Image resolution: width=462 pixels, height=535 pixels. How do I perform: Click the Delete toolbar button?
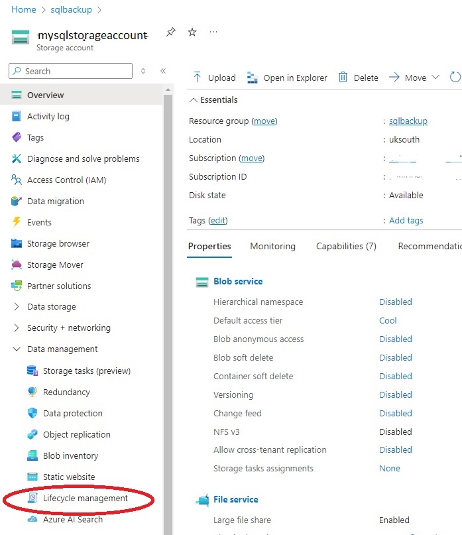tap(359, 78)
